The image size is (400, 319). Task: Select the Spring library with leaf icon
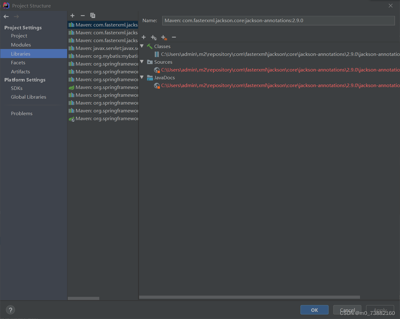click(x=103, y=87)
